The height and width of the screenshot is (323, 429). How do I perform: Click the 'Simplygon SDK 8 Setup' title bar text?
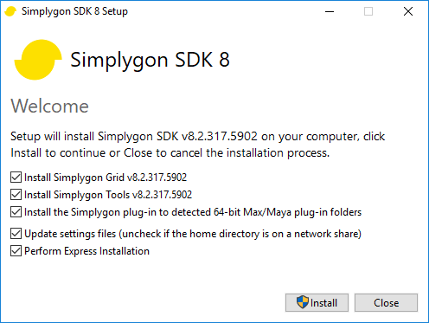point(74,11)
